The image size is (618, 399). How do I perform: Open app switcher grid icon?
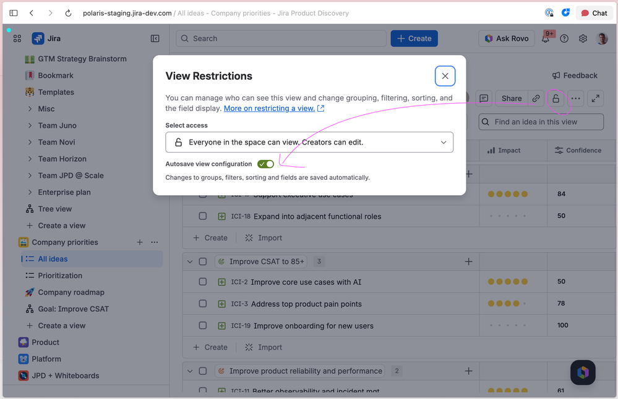pyautogui.click(x=17, y=38)
